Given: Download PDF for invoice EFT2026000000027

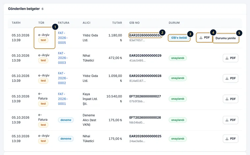Looking at the screenshot, I should [230, 99].
